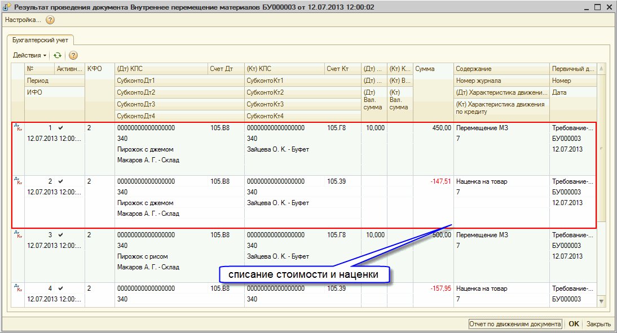Click the Номер журнала column header
Screen dimensions: 617x333
point(502,81)
